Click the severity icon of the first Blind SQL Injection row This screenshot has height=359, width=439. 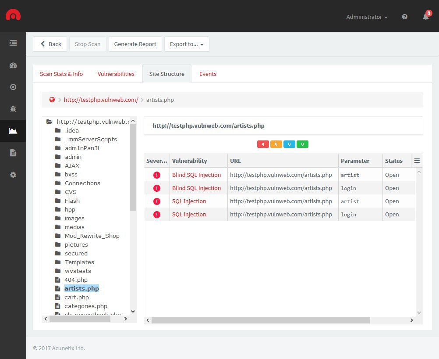(x=157, y=175)
